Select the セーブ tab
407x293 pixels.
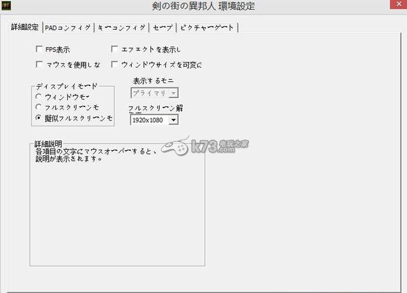pos(162,27)
